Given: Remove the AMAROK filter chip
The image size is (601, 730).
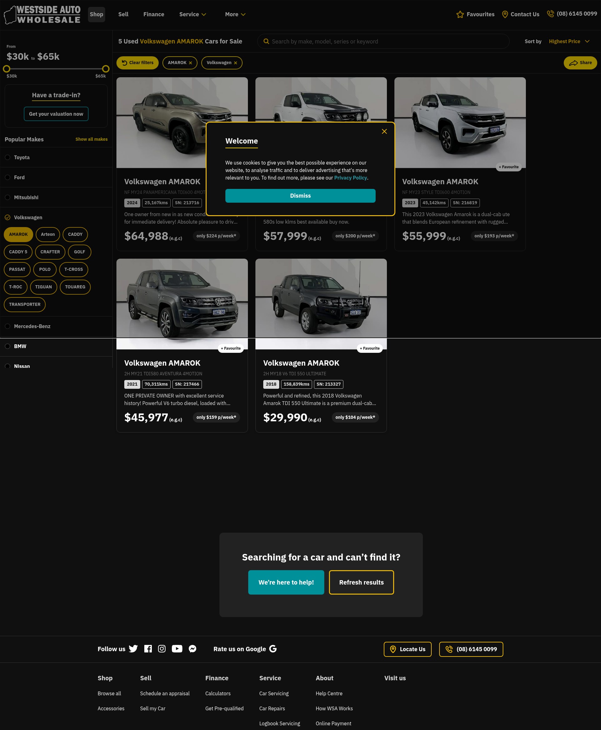Looking at the screenshot, I should pos(190,63).
